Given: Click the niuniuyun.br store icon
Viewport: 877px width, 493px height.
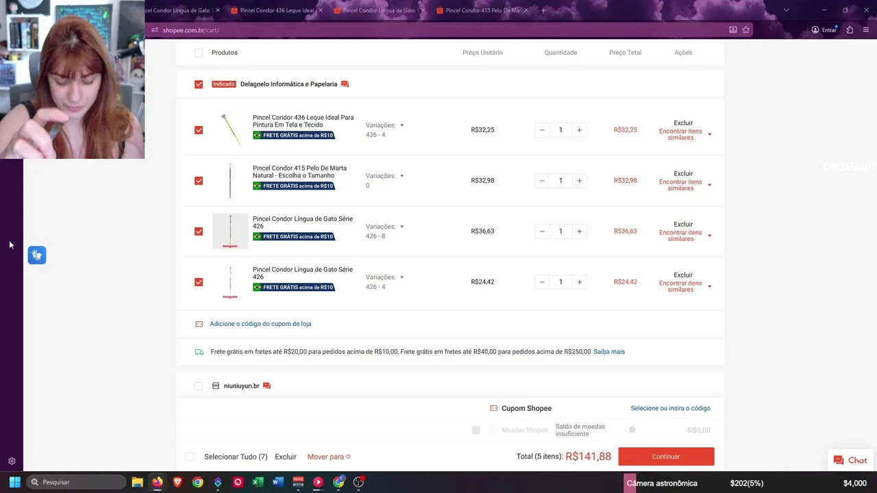Looking at the screenshot, I should click(x=215, y=386).
